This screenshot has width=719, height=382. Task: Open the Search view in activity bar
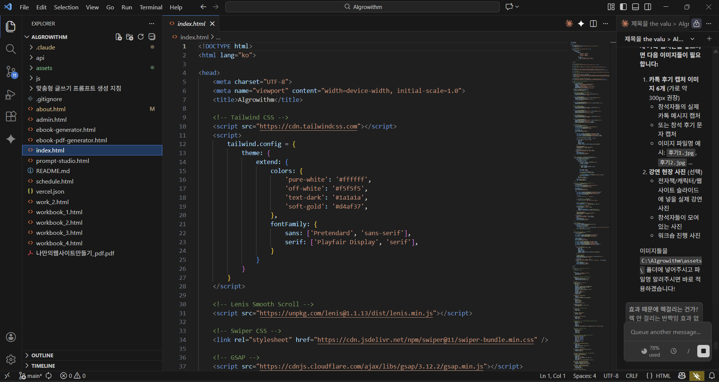11,49
